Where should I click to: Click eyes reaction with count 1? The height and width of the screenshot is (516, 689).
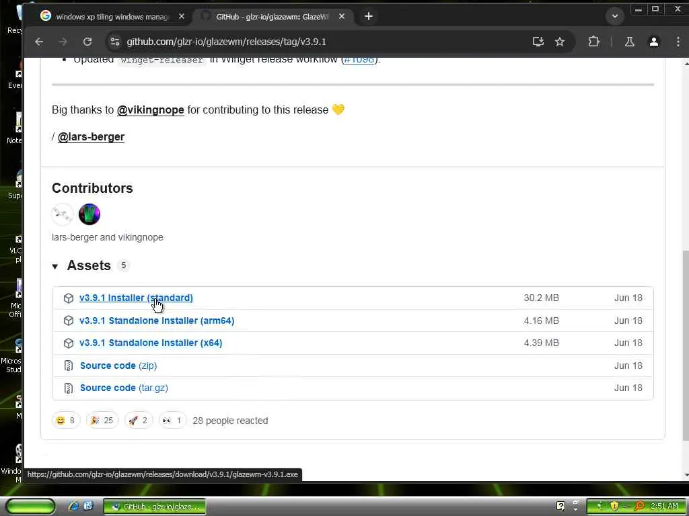point(172,421)
